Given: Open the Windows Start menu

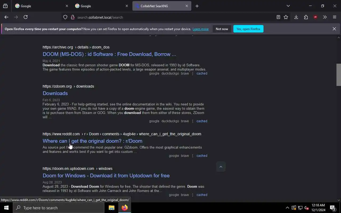Looking at the screenshot, I should pyautogui.click(x=6, y=208).
